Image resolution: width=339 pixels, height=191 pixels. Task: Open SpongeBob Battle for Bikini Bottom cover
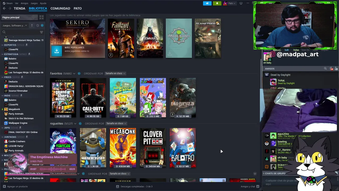click(123, 98)
